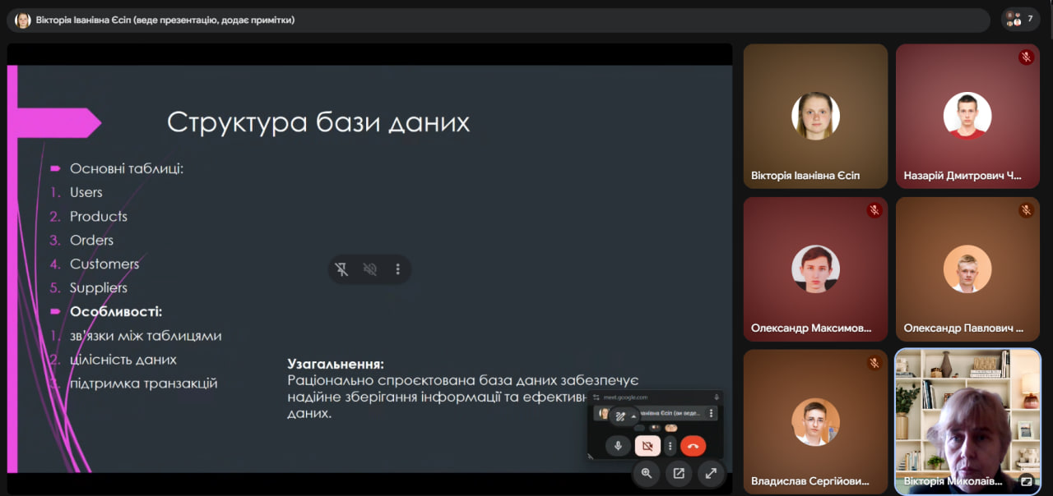The height and width of the screenshot is (496, 1053).
Task: Click the microphone indicator in the mini address bar
Action: pos(717,397)
